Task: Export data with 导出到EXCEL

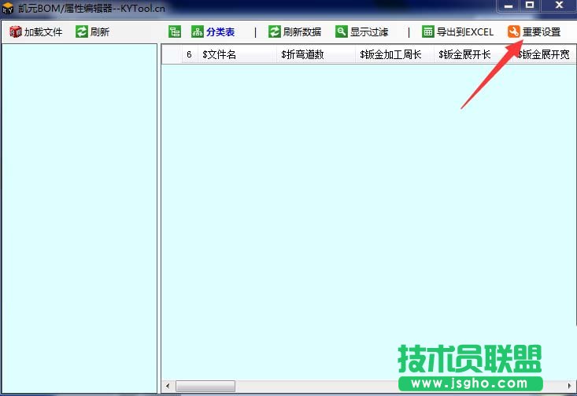Action: pos(458,32)
